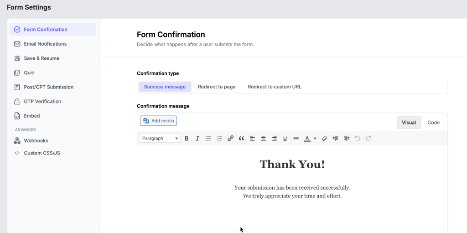Click the Confirmation type label
The width and height of the screenshot is (467, 233).
click(158, 73)
